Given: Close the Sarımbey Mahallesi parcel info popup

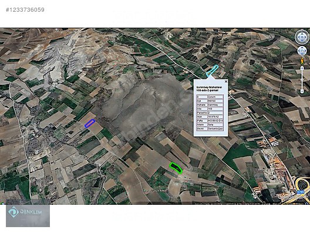Looking at the screenshot, I should tap(226, 81).
